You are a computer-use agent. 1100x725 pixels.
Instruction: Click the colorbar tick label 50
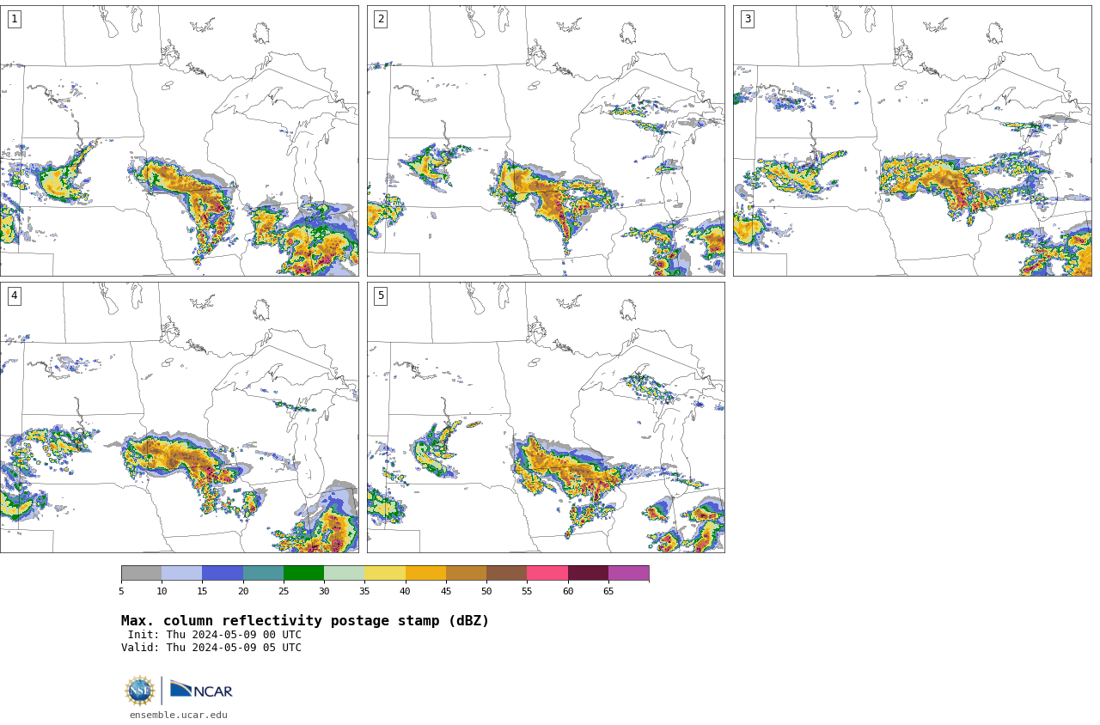(486, 591)
